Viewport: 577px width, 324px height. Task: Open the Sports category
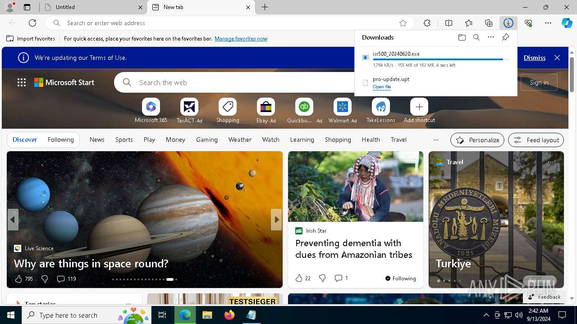click(x=124, y=140)
